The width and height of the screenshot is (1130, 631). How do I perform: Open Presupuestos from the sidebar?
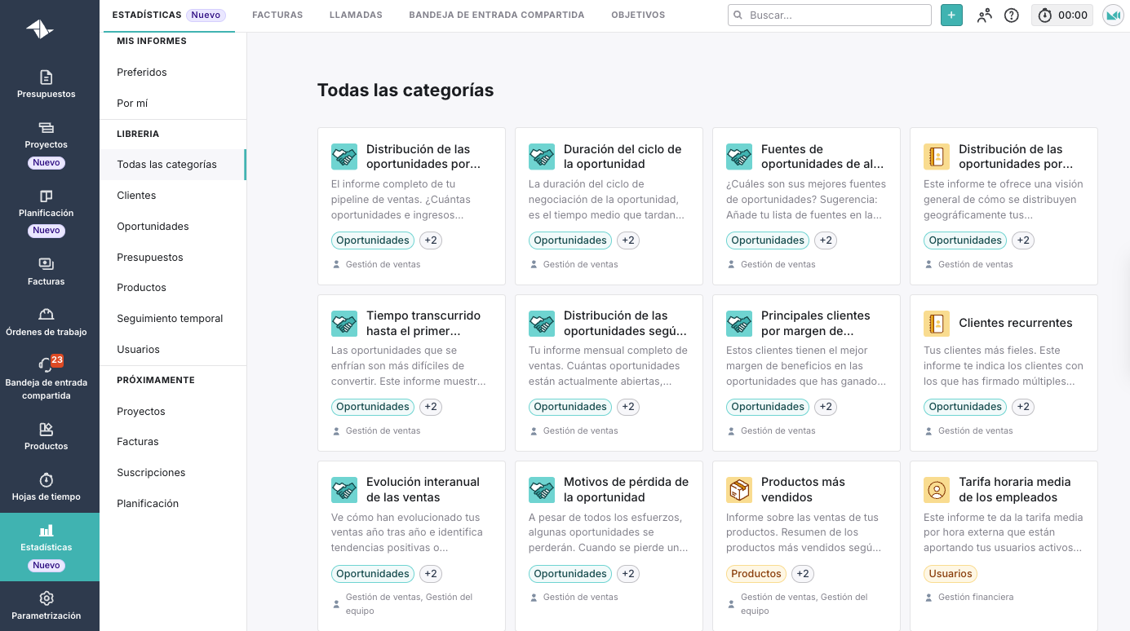pyautogui.click(x=47, y=85)
